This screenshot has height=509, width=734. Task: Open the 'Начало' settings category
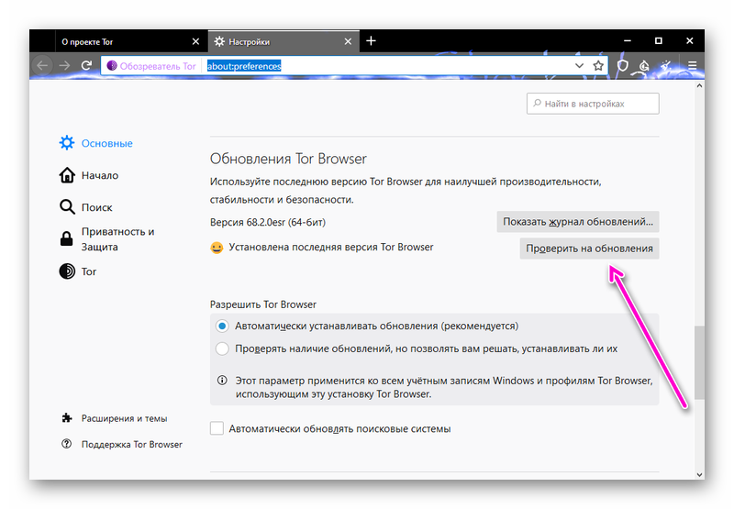[x=89, y=175]
